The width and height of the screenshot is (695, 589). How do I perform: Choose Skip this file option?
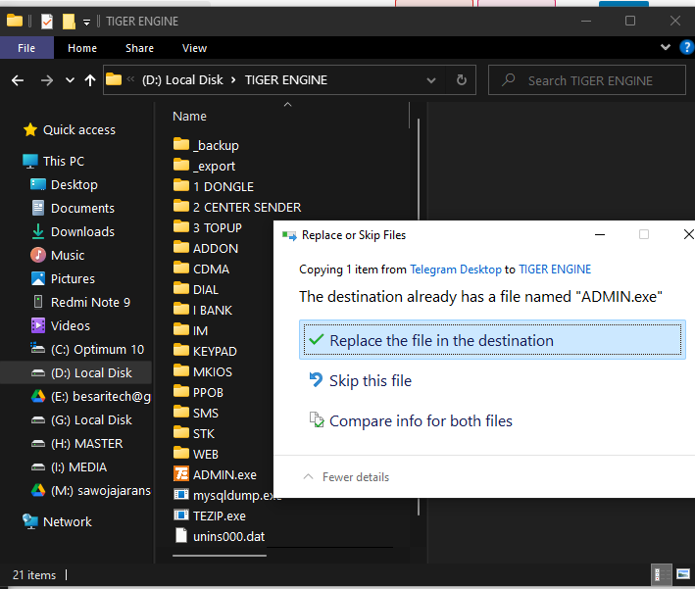370,380
